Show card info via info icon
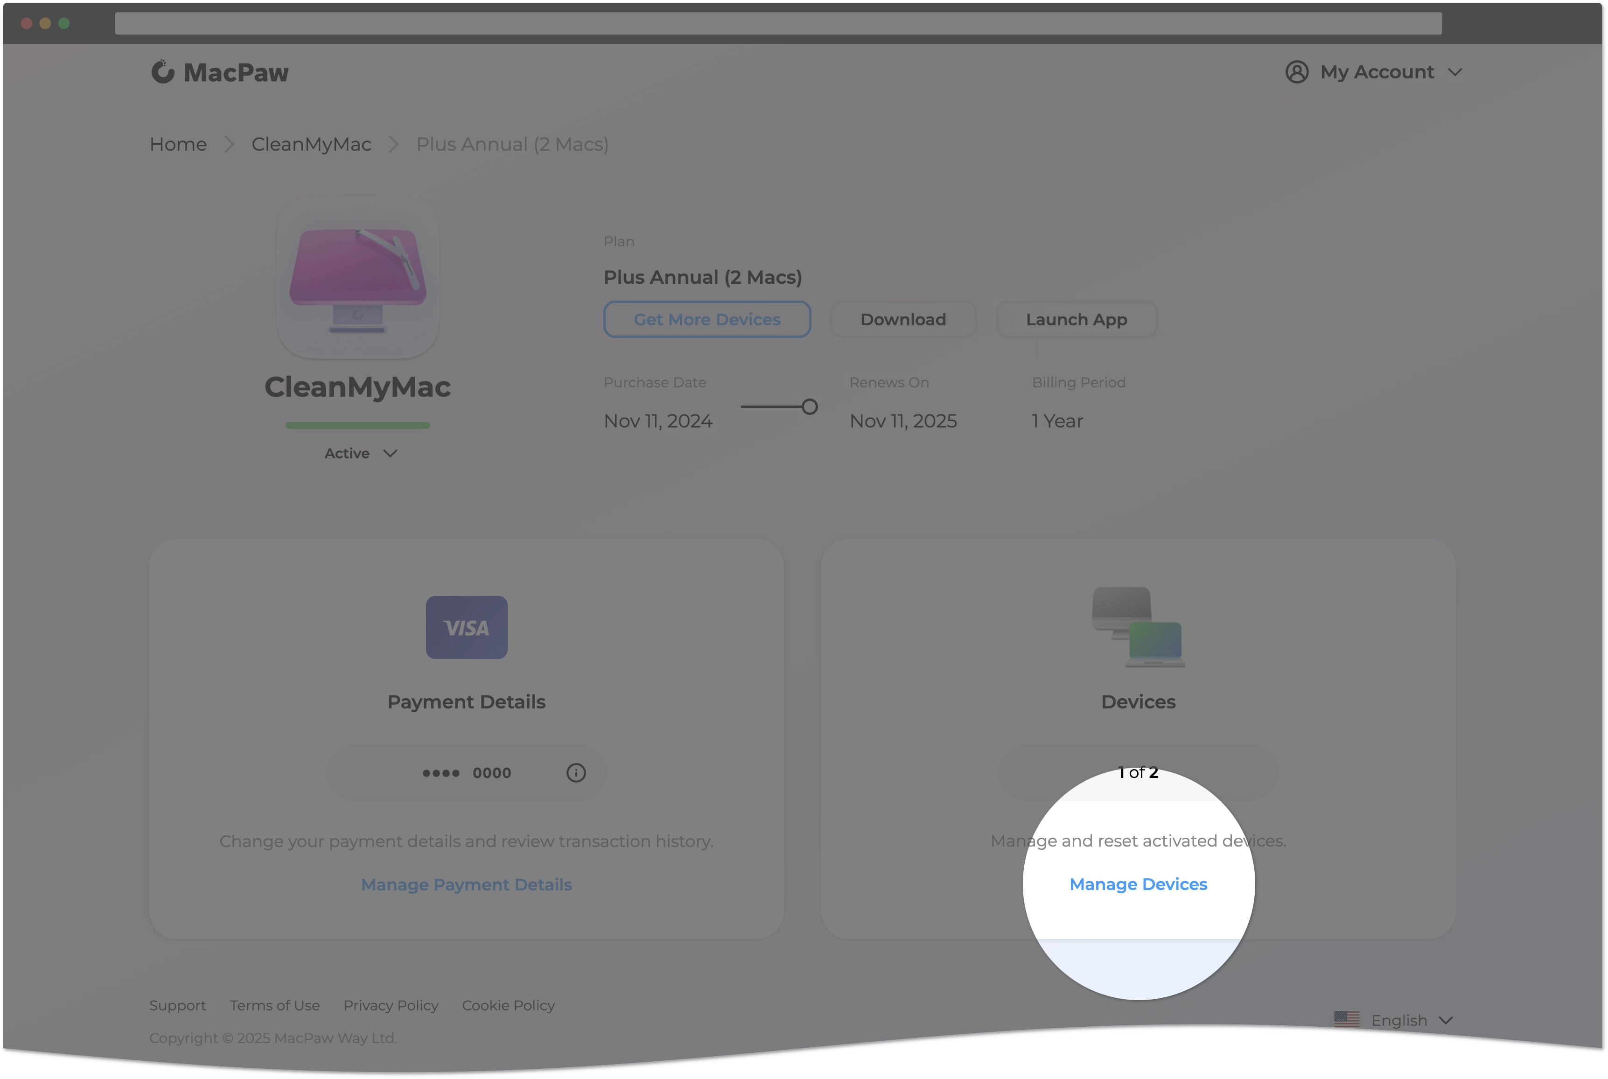Screen dimensions: 1608x1079 576,773
